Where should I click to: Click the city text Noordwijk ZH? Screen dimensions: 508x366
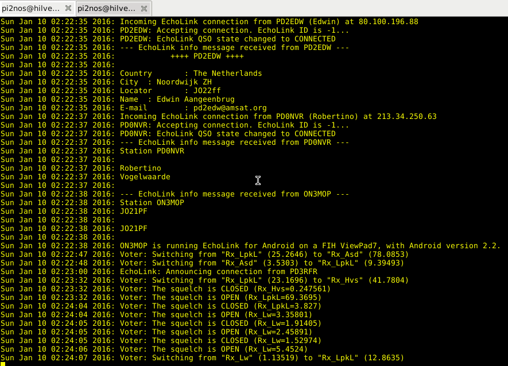[184, 82]
